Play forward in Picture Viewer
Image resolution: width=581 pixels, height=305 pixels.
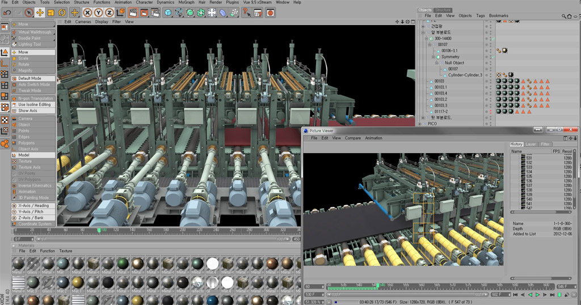point(538,295)
